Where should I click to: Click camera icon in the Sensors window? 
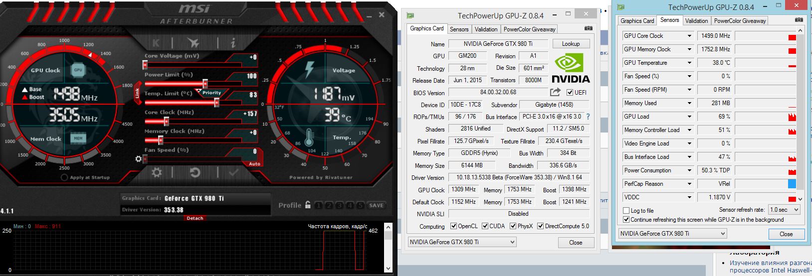tap(799, 20)
